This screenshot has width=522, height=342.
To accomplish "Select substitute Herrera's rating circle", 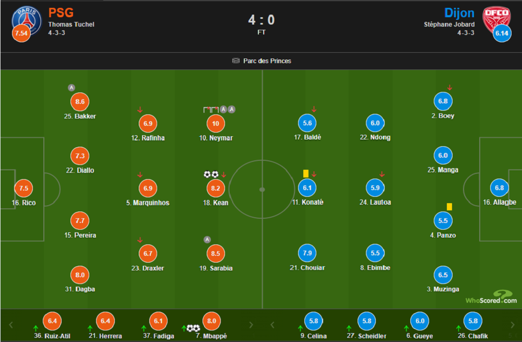I will pyautogui.click(x=105, y=321).
